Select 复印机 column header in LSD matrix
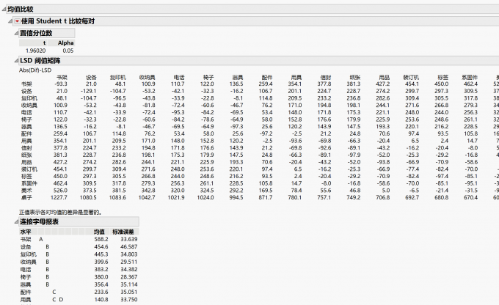Viewport: 499px width, 305px height. click(x=117, y=76)
